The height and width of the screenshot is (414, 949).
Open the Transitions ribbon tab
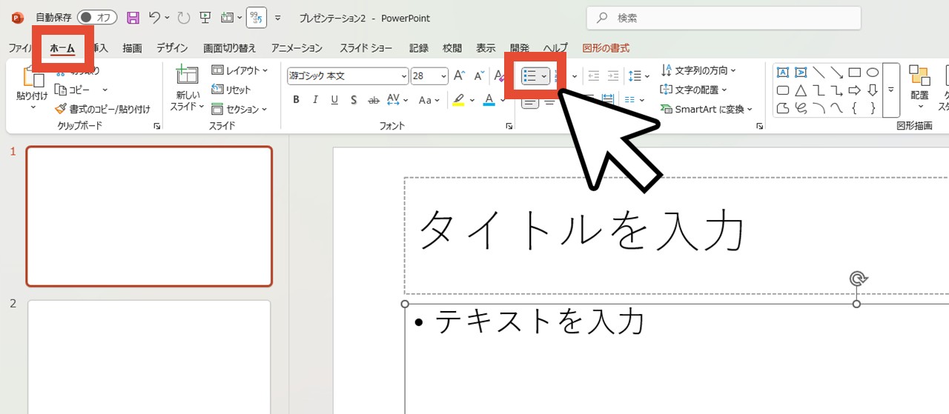point(230,48)
